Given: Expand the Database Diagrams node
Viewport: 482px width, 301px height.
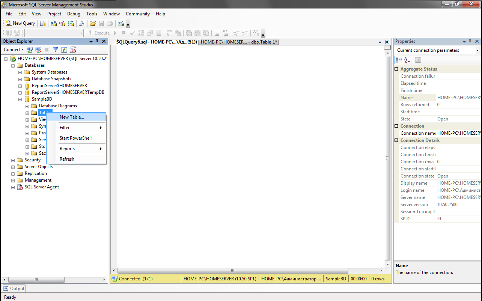Looking at the screenshot, I should coord(27,106).
